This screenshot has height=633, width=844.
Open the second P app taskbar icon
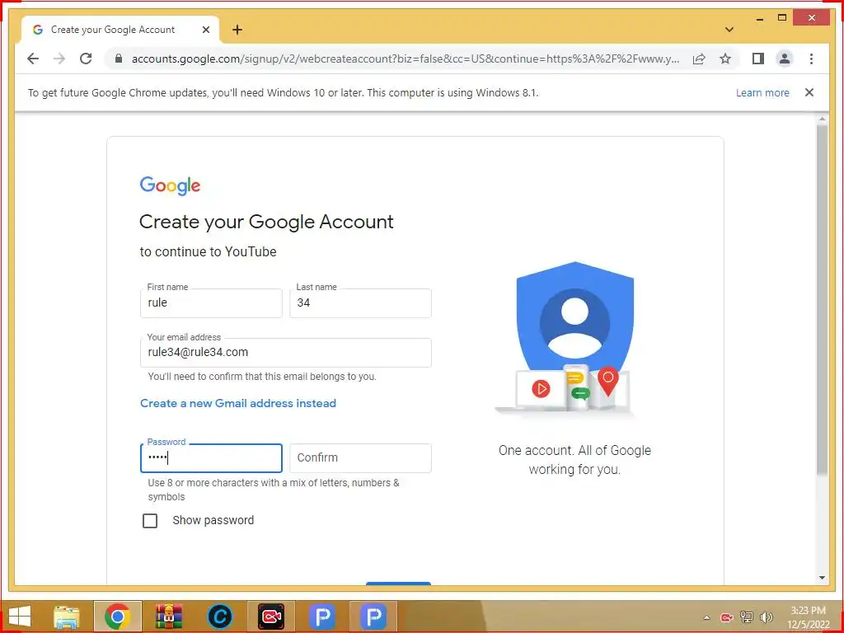pos(373,617)
